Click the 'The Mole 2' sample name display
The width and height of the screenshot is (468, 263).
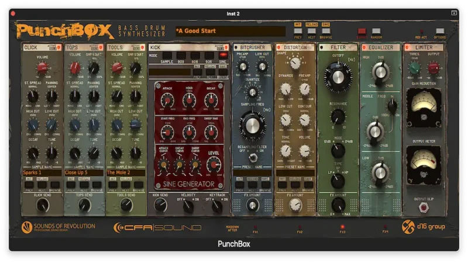click(126, 172)
